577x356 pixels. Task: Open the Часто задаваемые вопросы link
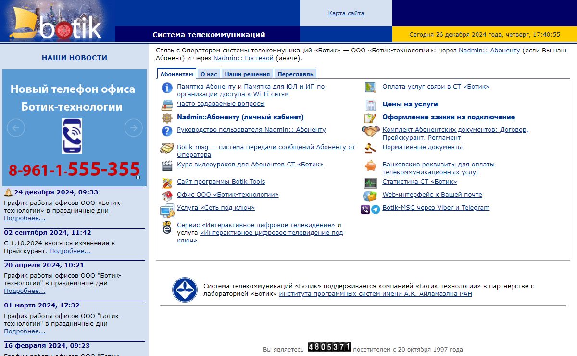[x=221, y=104]
